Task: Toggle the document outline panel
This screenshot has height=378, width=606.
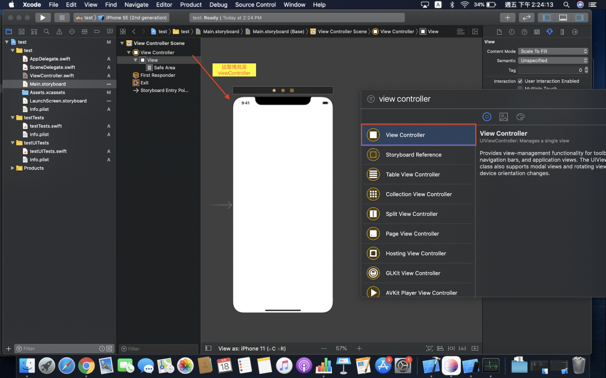Action: point(208,348)
